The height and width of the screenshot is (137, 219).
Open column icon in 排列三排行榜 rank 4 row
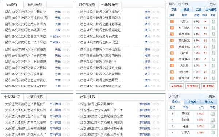tap(213, 40)
